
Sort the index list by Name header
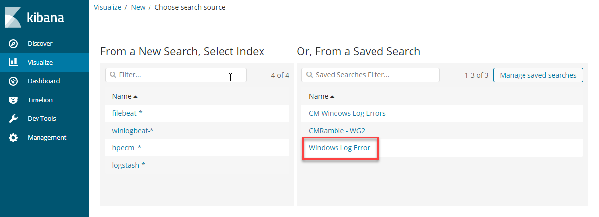point(125,96)
